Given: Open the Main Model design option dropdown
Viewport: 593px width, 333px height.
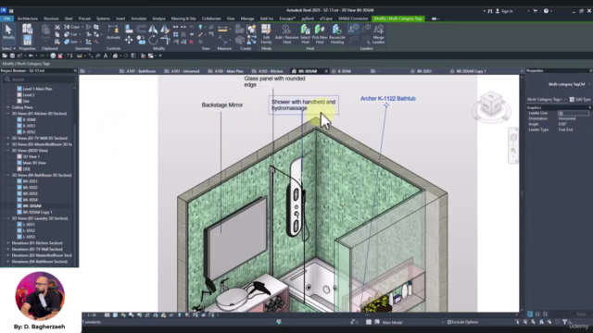Looking at the screenshot, I should (412, 322).
